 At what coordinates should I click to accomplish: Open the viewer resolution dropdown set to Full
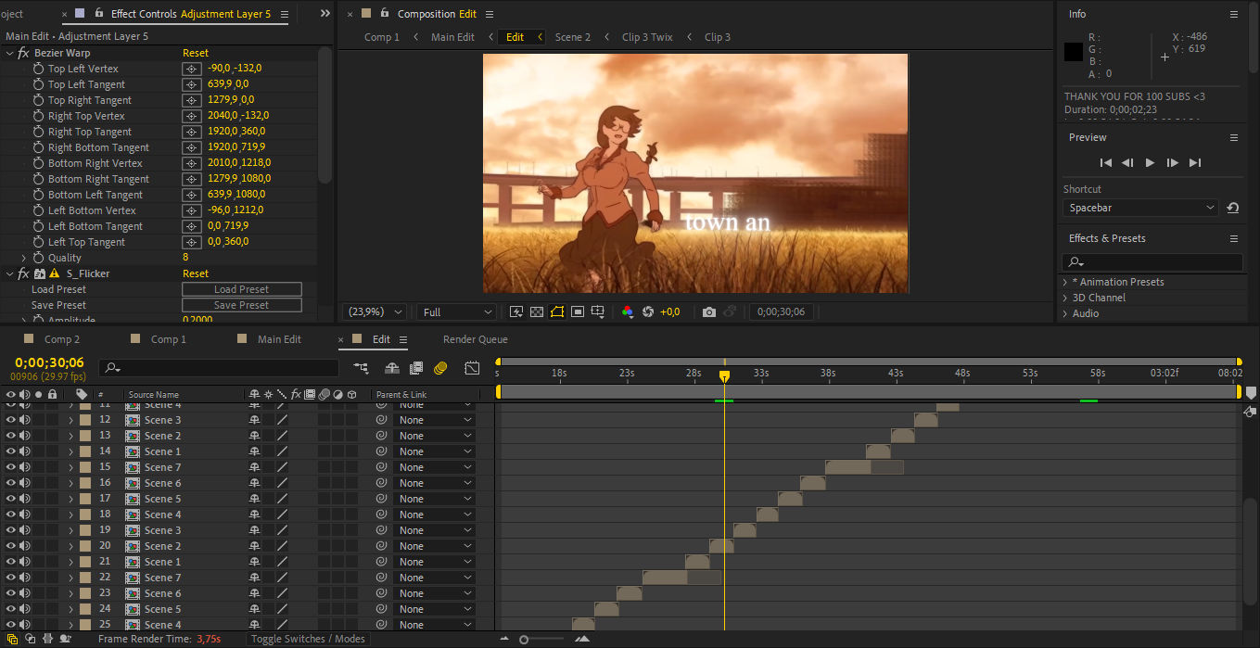coord(456,312)
